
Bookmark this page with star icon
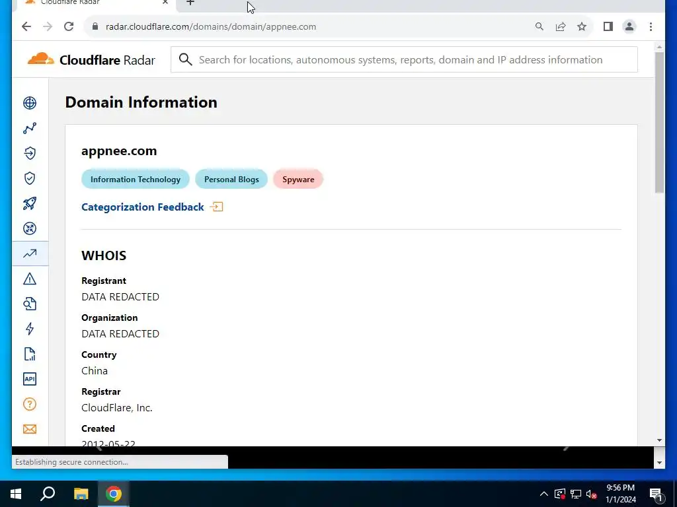(x=582, y=26)
